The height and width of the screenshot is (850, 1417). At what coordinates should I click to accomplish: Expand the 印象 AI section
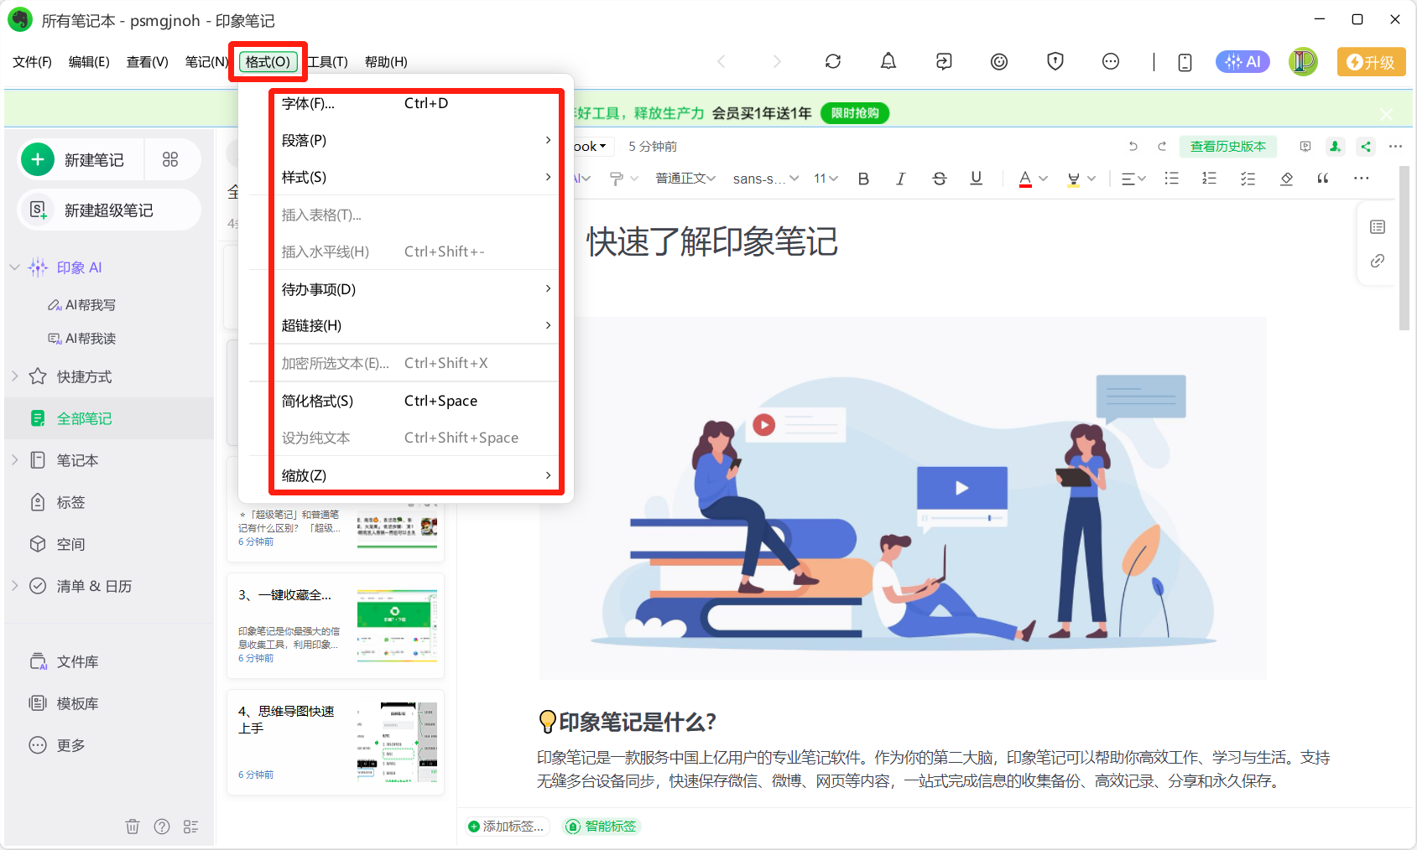(14, 267)
